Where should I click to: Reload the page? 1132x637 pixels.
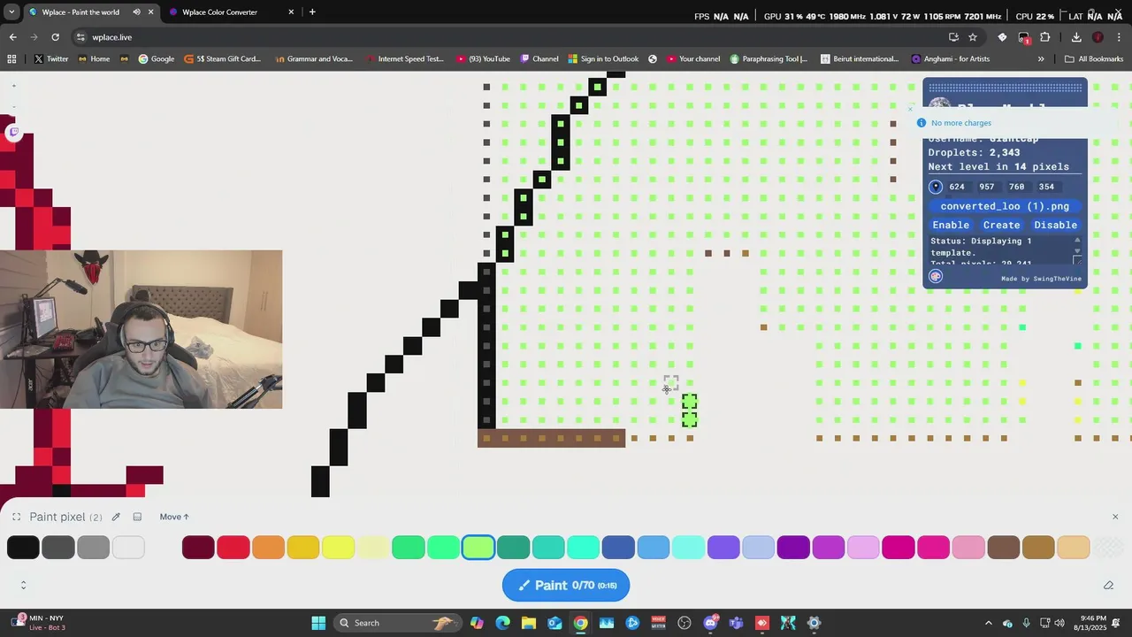point(55,37)
